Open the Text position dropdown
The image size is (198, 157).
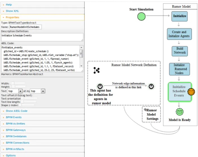(15, 91)
